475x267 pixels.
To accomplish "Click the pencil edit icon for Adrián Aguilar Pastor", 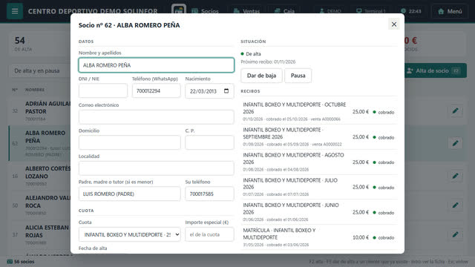I will [455, 111].
